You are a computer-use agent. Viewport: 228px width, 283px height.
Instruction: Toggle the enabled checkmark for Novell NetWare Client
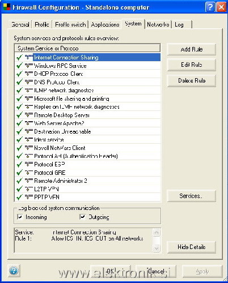[x=19, y=148]
